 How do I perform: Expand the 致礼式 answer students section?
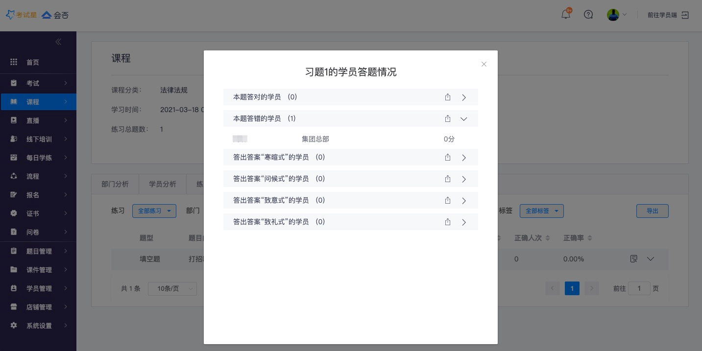tap(464, 222)
